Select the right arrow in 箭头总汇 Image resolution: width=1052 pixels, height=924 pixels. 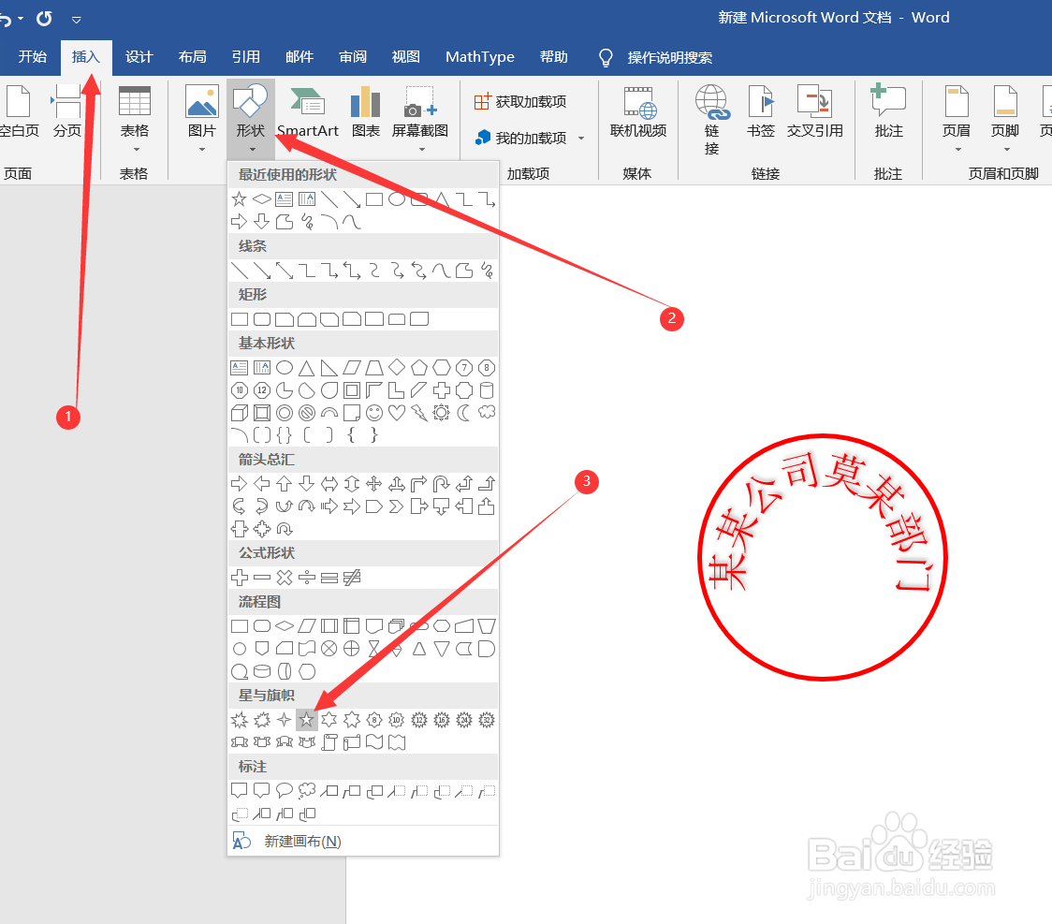tap(239, 484)
